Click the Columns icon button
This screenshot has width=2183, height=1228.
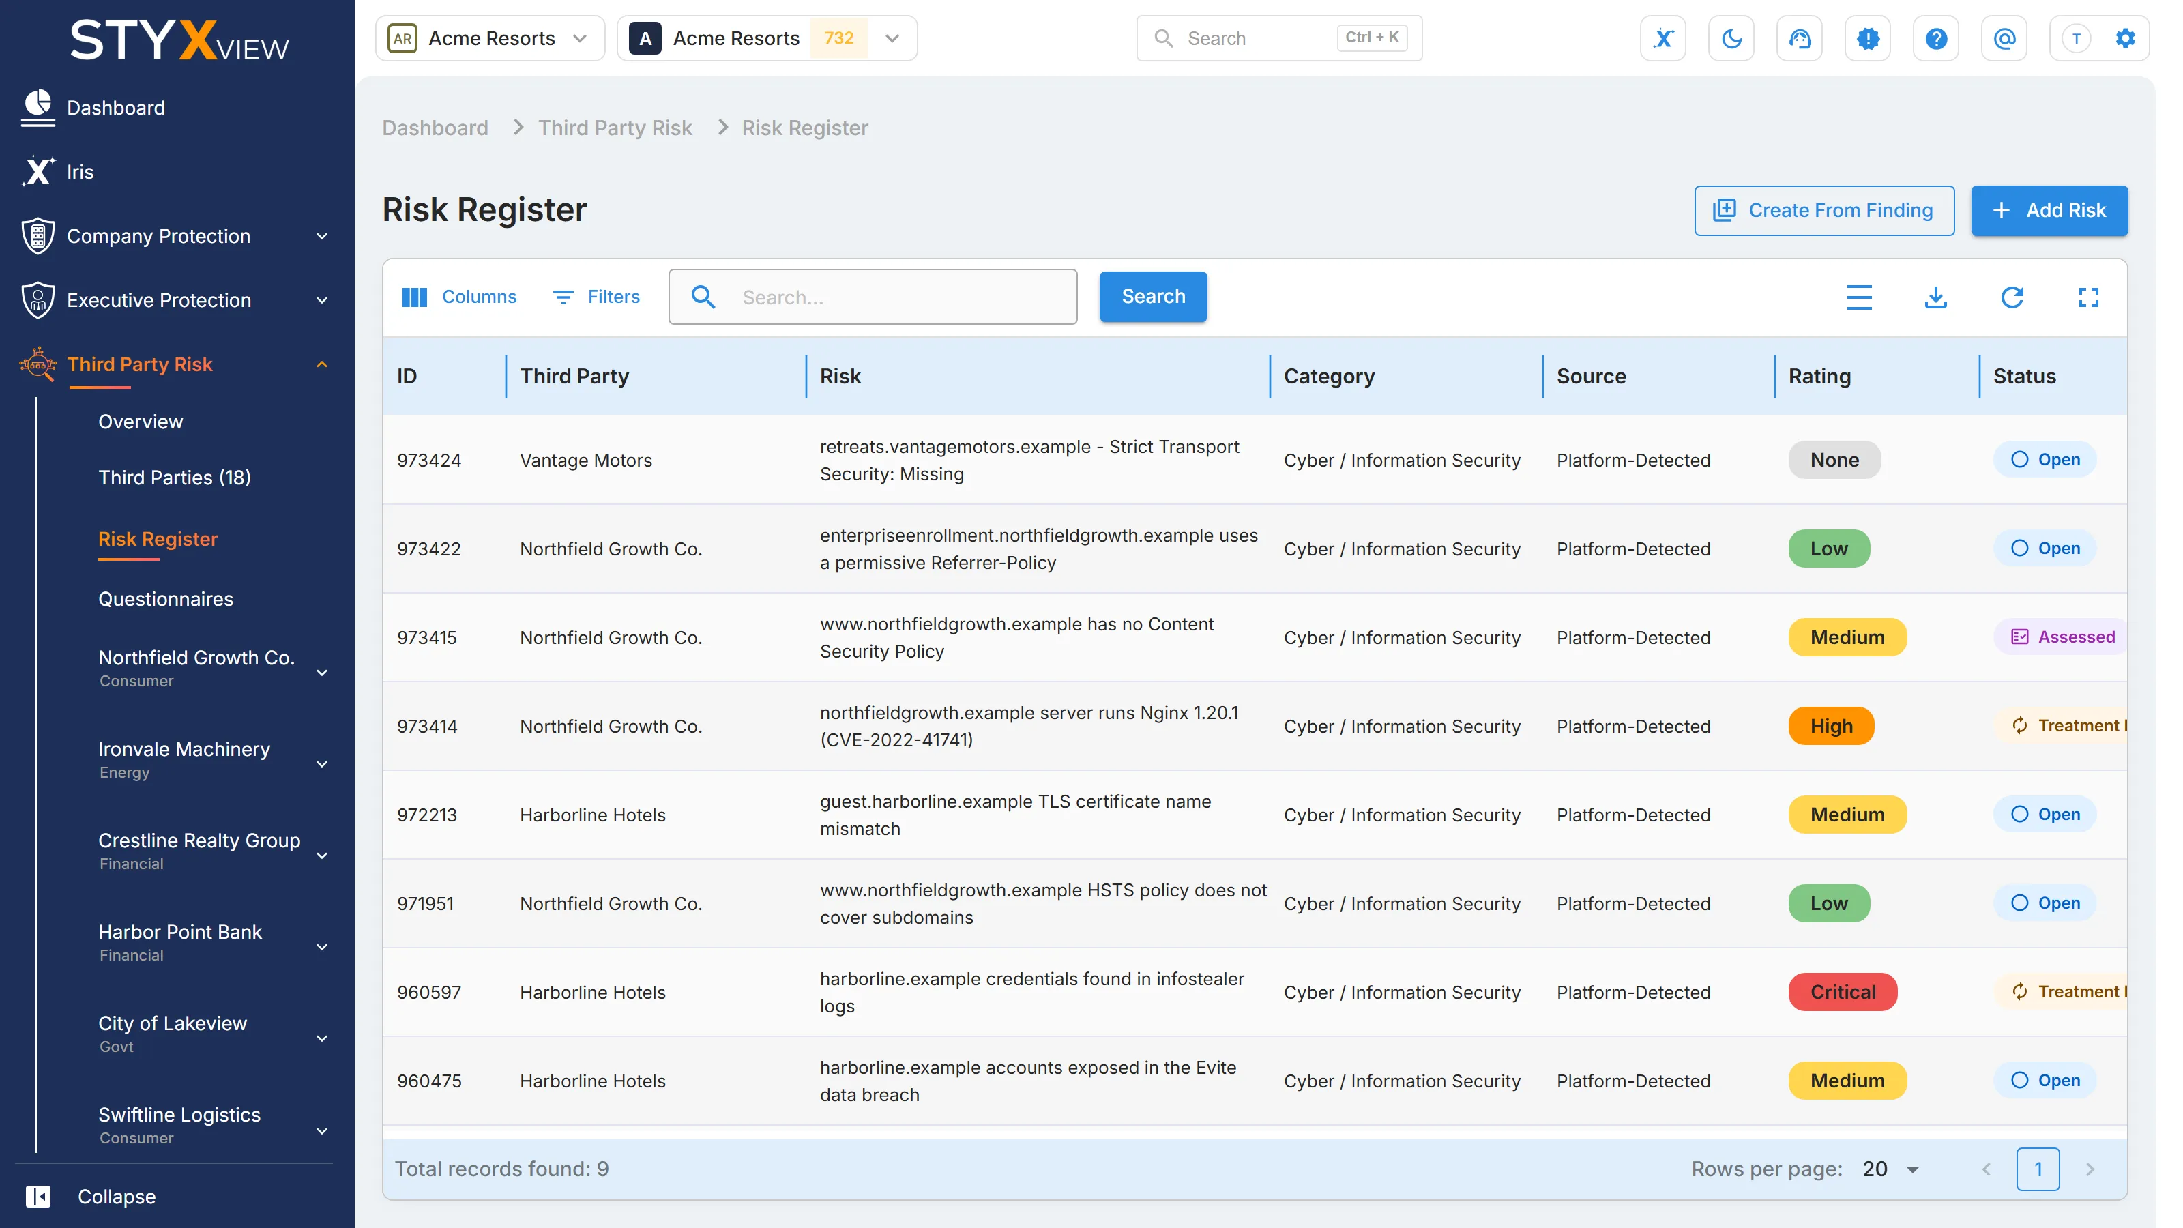[x=458, y=297]
